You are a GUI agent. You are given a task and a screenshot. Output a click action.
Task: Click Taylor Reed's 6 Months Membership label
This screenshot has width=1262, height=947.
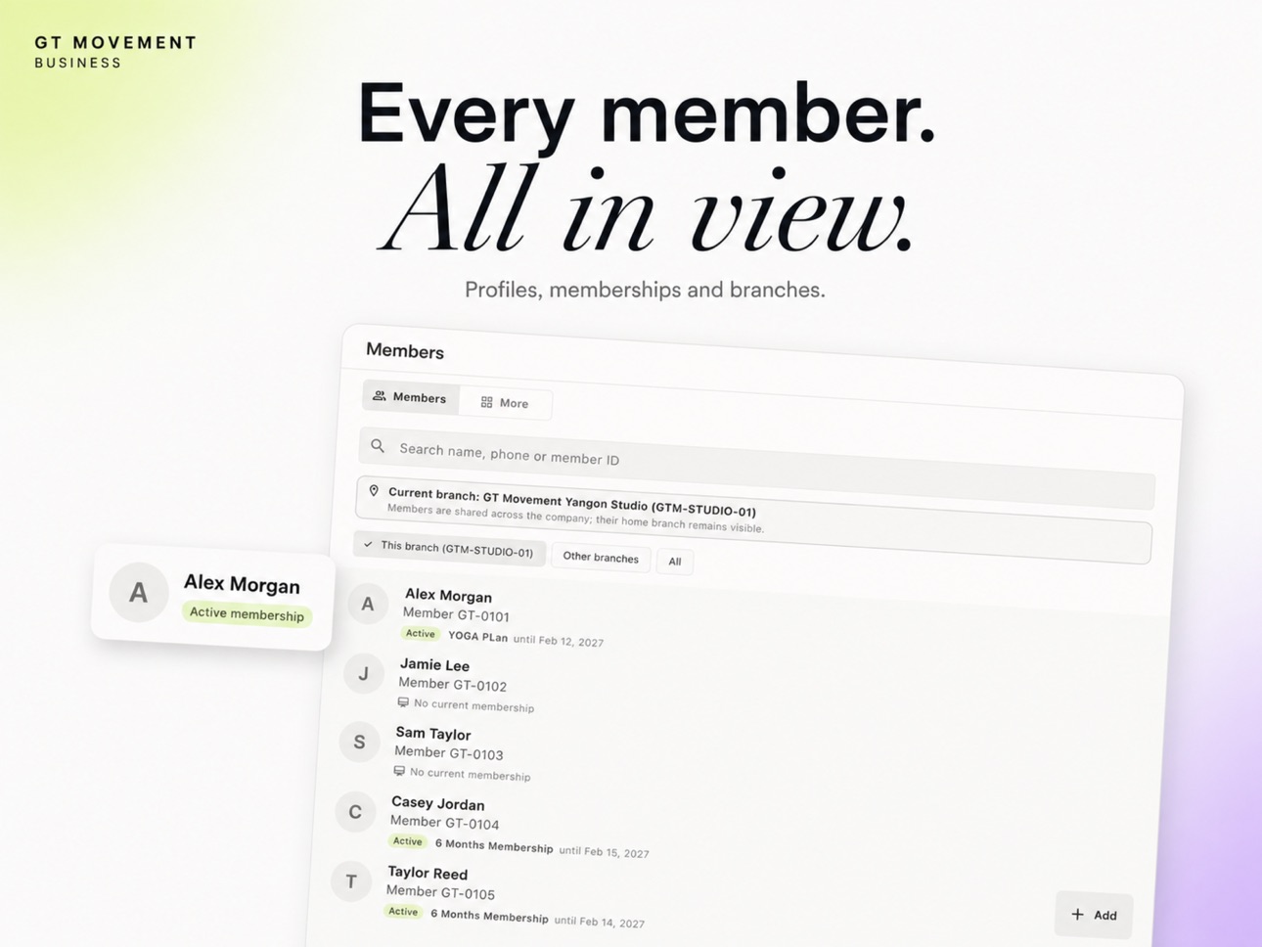489,916
